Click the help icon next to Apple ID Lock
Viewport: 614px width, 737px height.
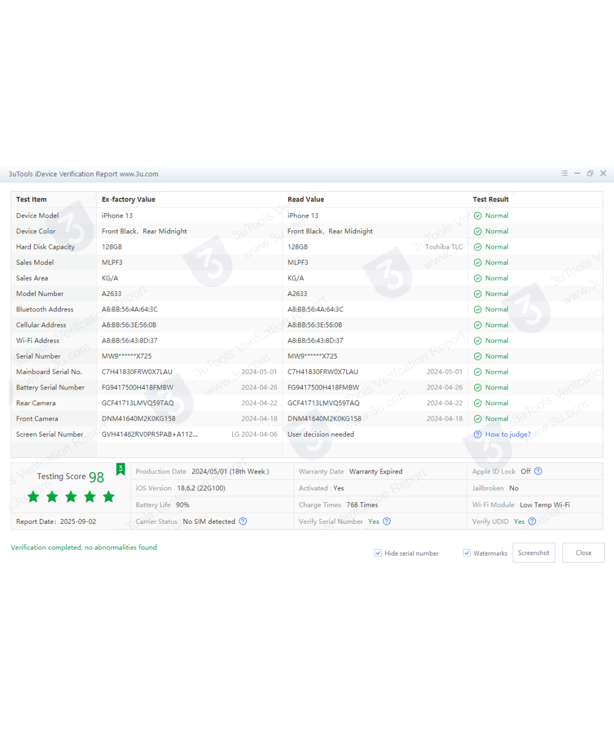click(x=538, y=471)
